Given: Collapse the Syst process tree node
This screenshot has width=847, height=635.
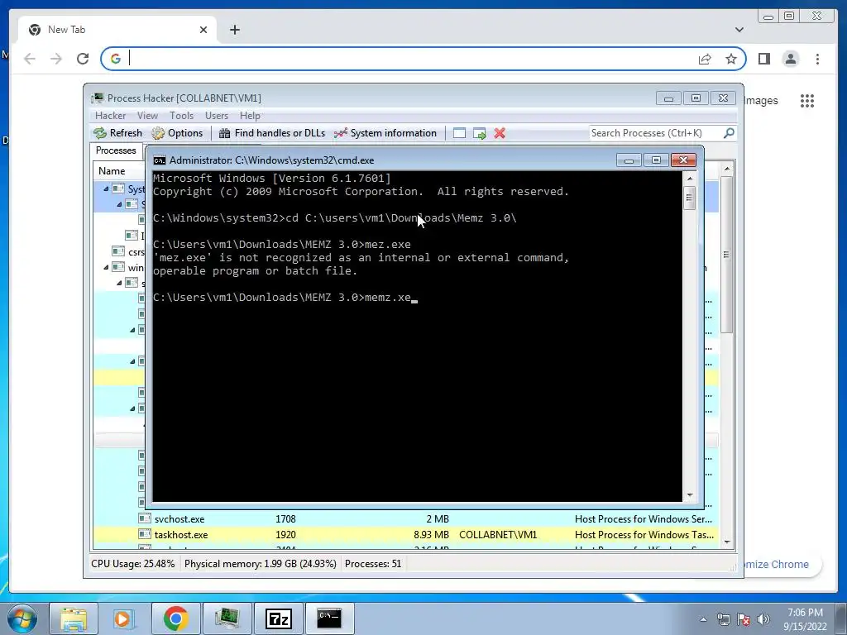Looking at the screenshot, I should (106, 189).
